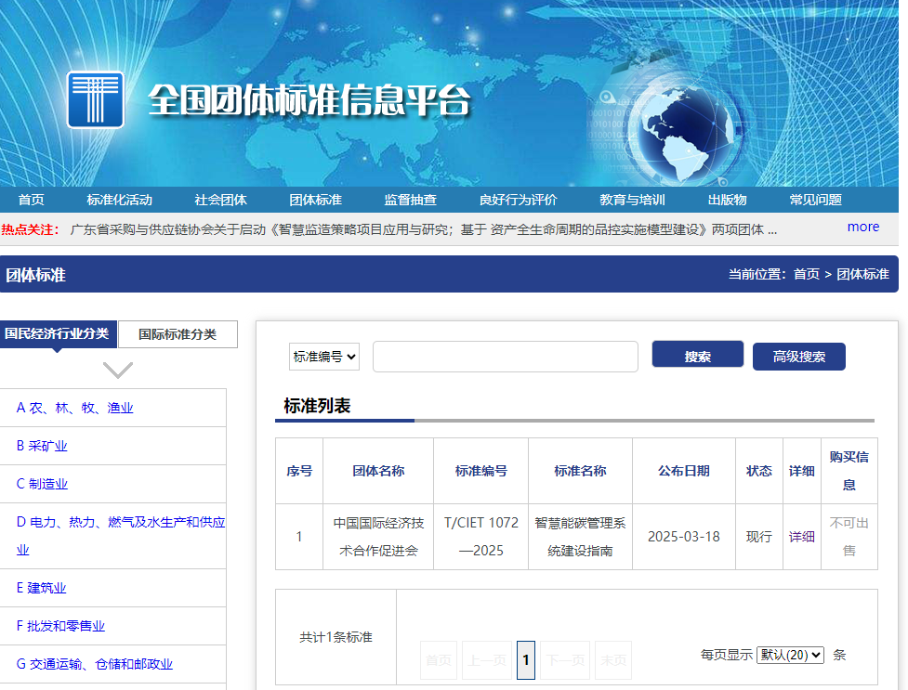The width and height of the screenshot is (908, 690).
Task: Open 详细 link for T/CIET 1072—2025
Action: tap(801, 537)
